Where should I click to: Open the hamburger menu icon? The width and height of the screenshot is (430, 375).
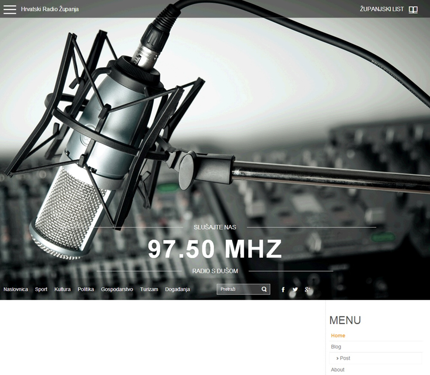tap(9, 9)
